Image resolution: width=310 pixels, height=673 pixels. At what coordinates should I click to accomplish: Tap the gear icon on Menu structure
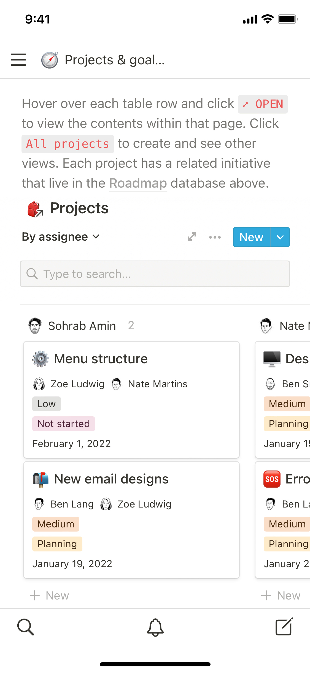(41, 359)
